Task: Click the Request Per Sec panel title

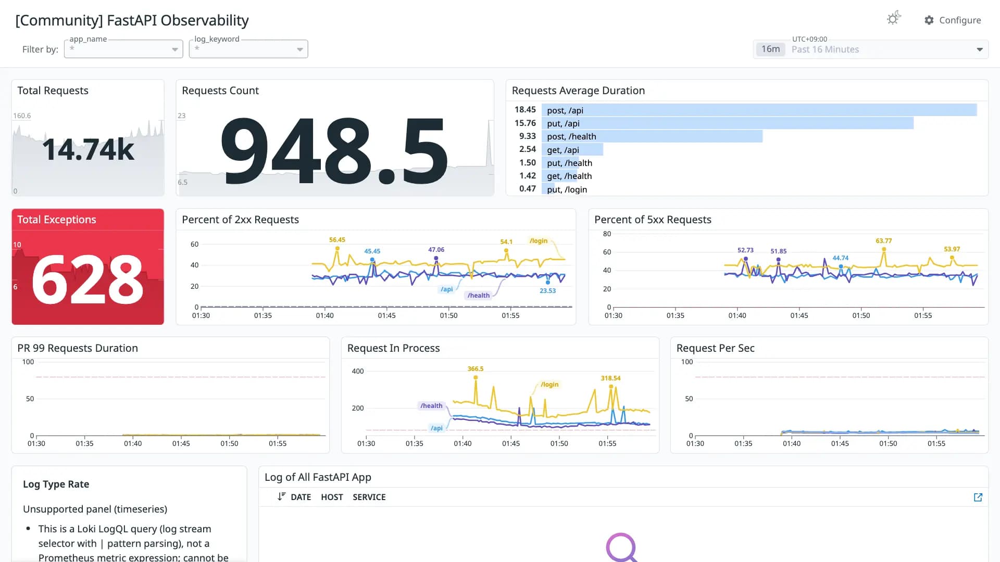Action: [x=715, y=348]
